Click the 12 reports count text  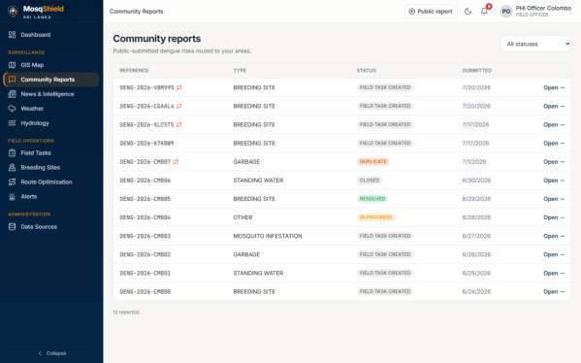tap(126, 313)
